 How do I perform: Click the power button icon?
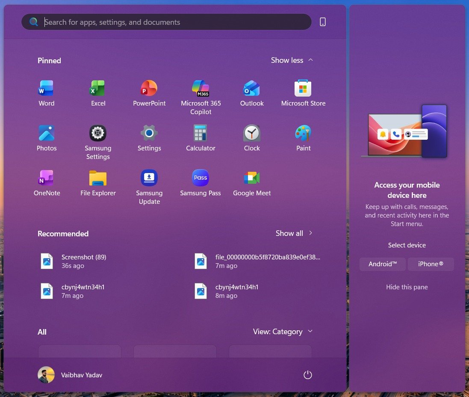coord(307,375)
